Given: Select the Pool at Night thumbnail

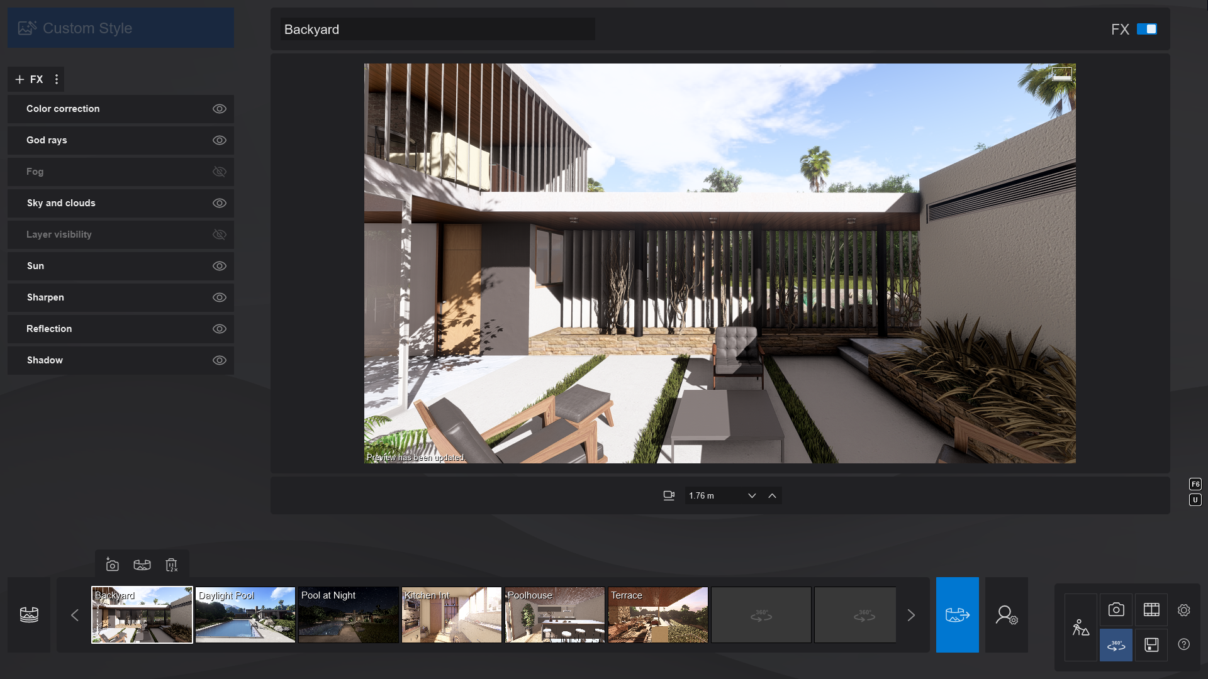Looking at the screenshot, I should 349,615.
